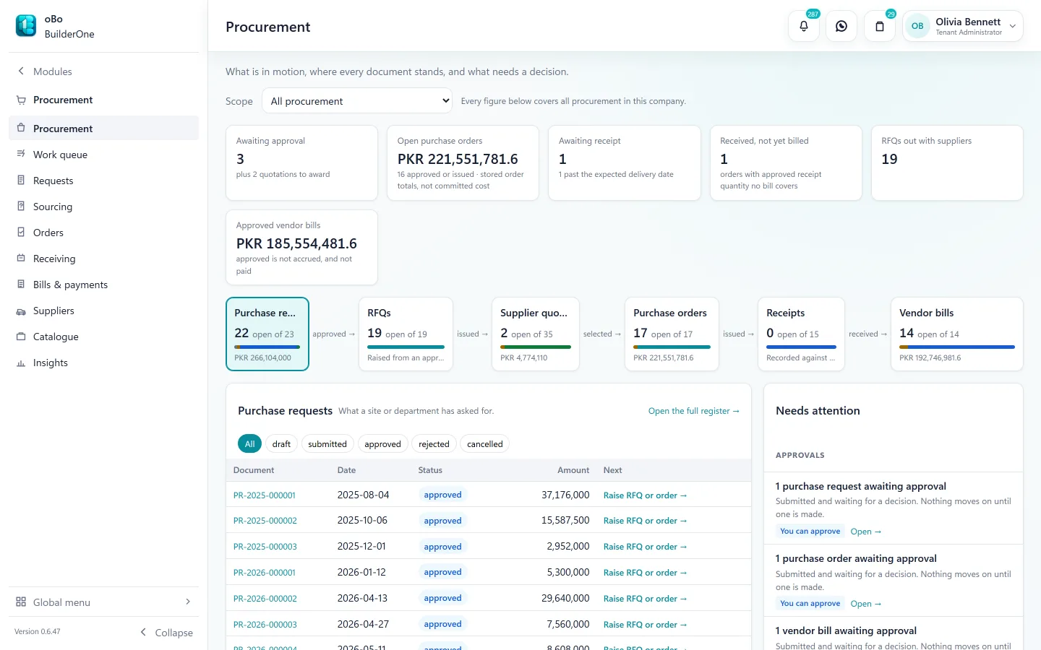Click the Open purchase orders summary card
The width and height of the screenshot is (1041, 650).
[x=463, y=162]
